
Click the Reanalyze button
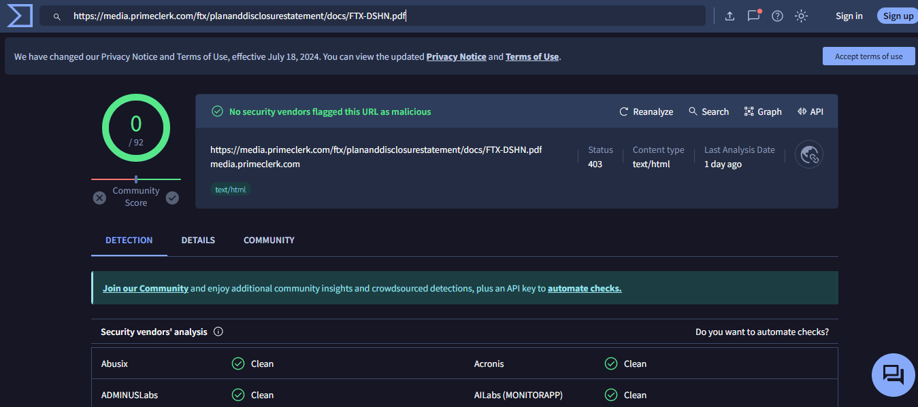pos(646,111)
